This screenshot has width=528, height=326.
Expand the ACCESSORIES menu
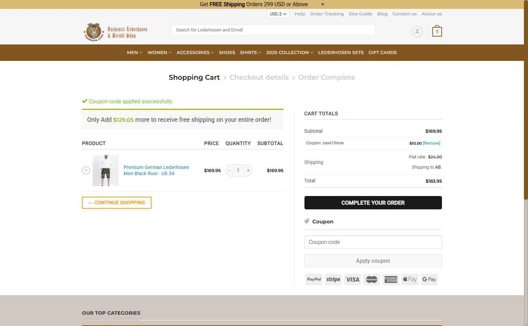[x=195, y=53]
